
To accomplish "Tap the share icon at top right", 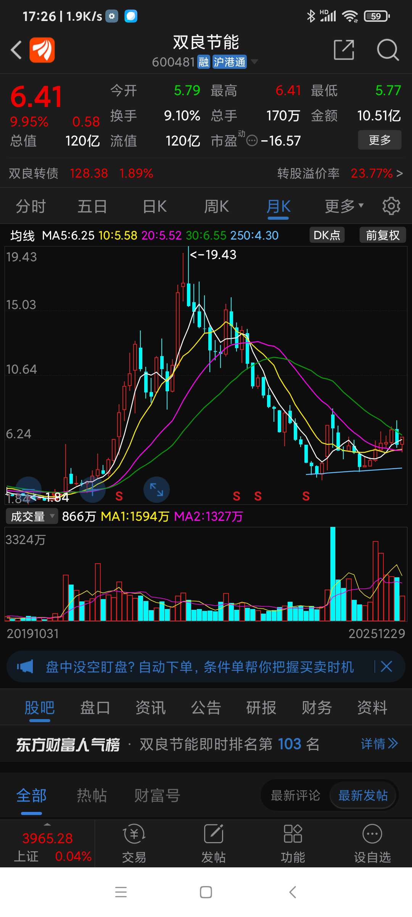I will click(x=344, y=50).
